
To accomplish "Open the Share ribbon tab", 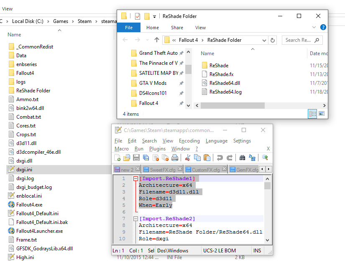I will coord(177,28).
